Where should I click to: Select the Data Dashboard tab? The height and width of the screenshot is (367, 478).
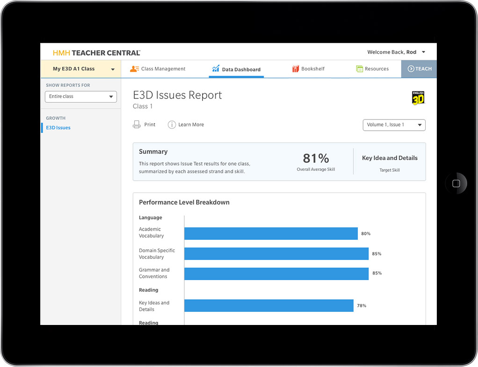[x=236, y=69]
